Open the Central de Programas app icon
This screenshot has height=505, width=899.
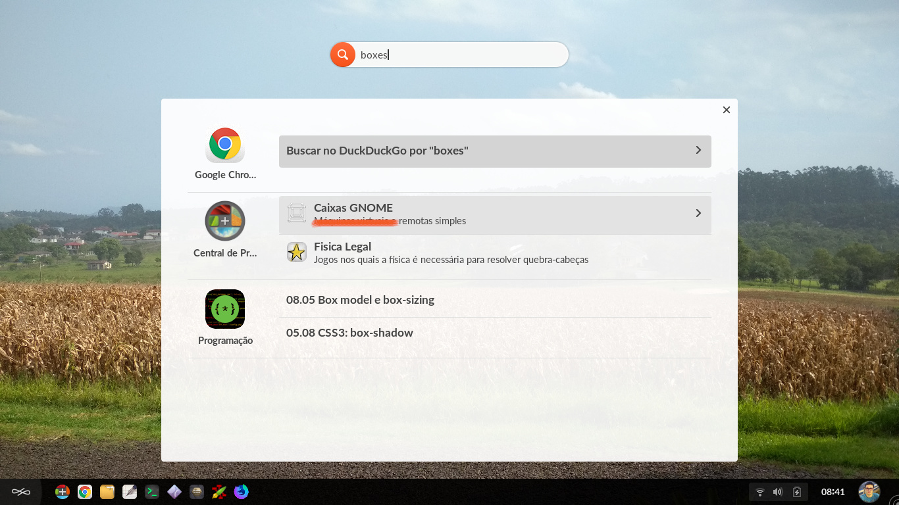click(225, 221)
